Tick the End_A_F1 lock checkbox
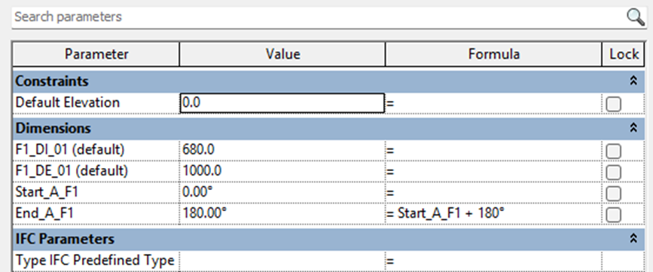The image size is (653, 272). (x=613, y=215)
